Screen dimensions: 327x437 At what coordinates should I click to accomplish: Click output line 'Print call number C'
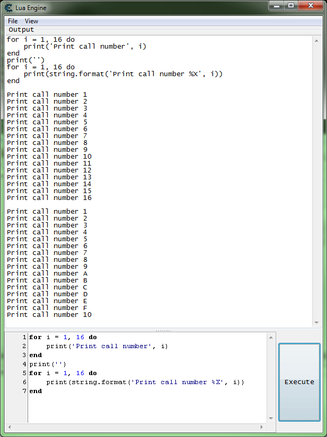coord(47,287)
